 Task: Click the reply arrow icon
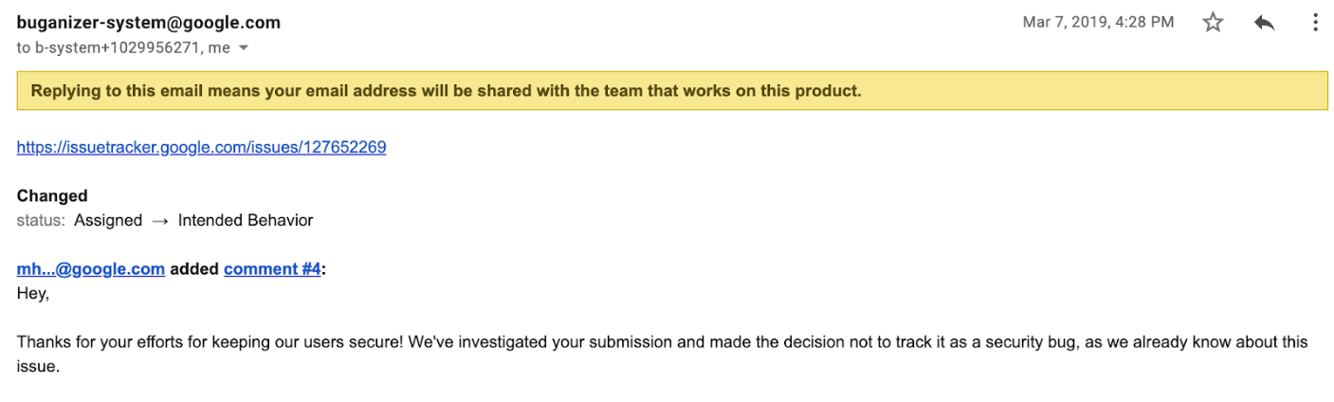click(1264, 23)
